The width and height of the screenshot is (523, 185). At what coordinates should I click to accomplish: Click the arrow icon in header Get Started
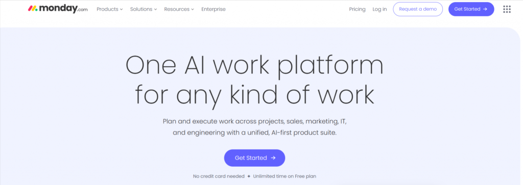tap(485, 9)
